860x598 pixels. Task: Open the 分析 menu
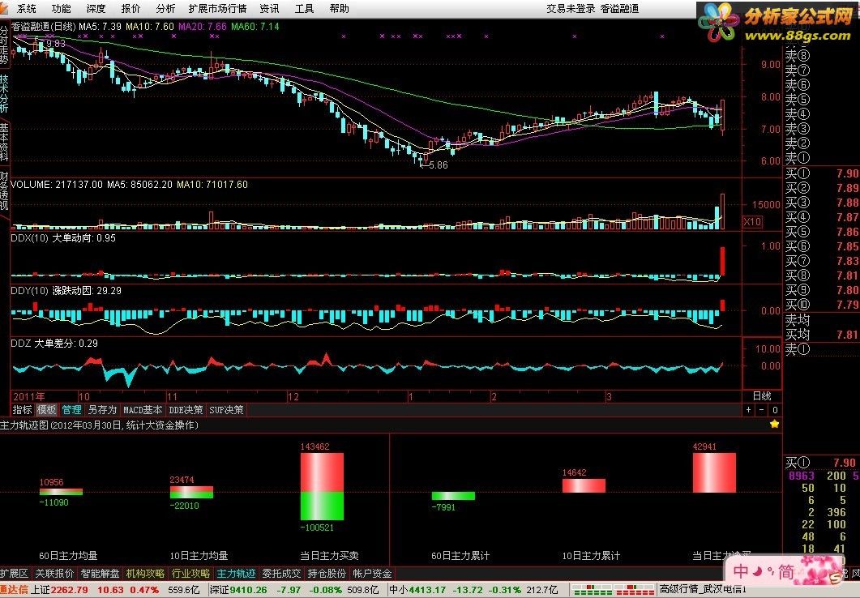165,8
